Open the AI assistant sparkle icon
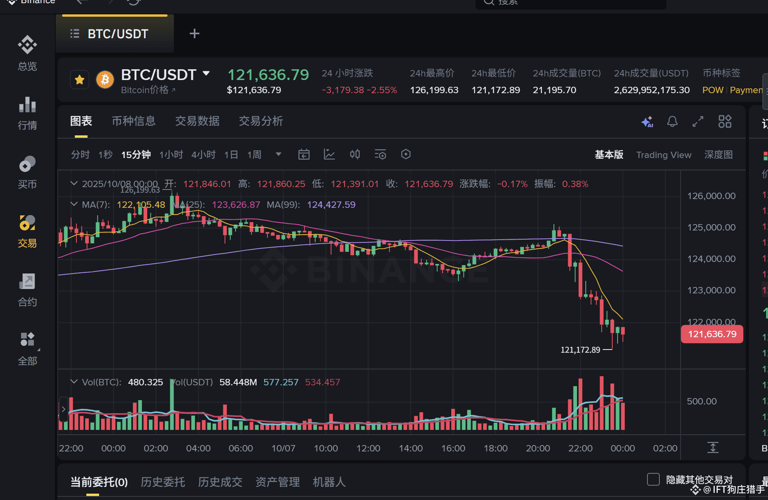This screenshot has width=768, height=500. 647,121
